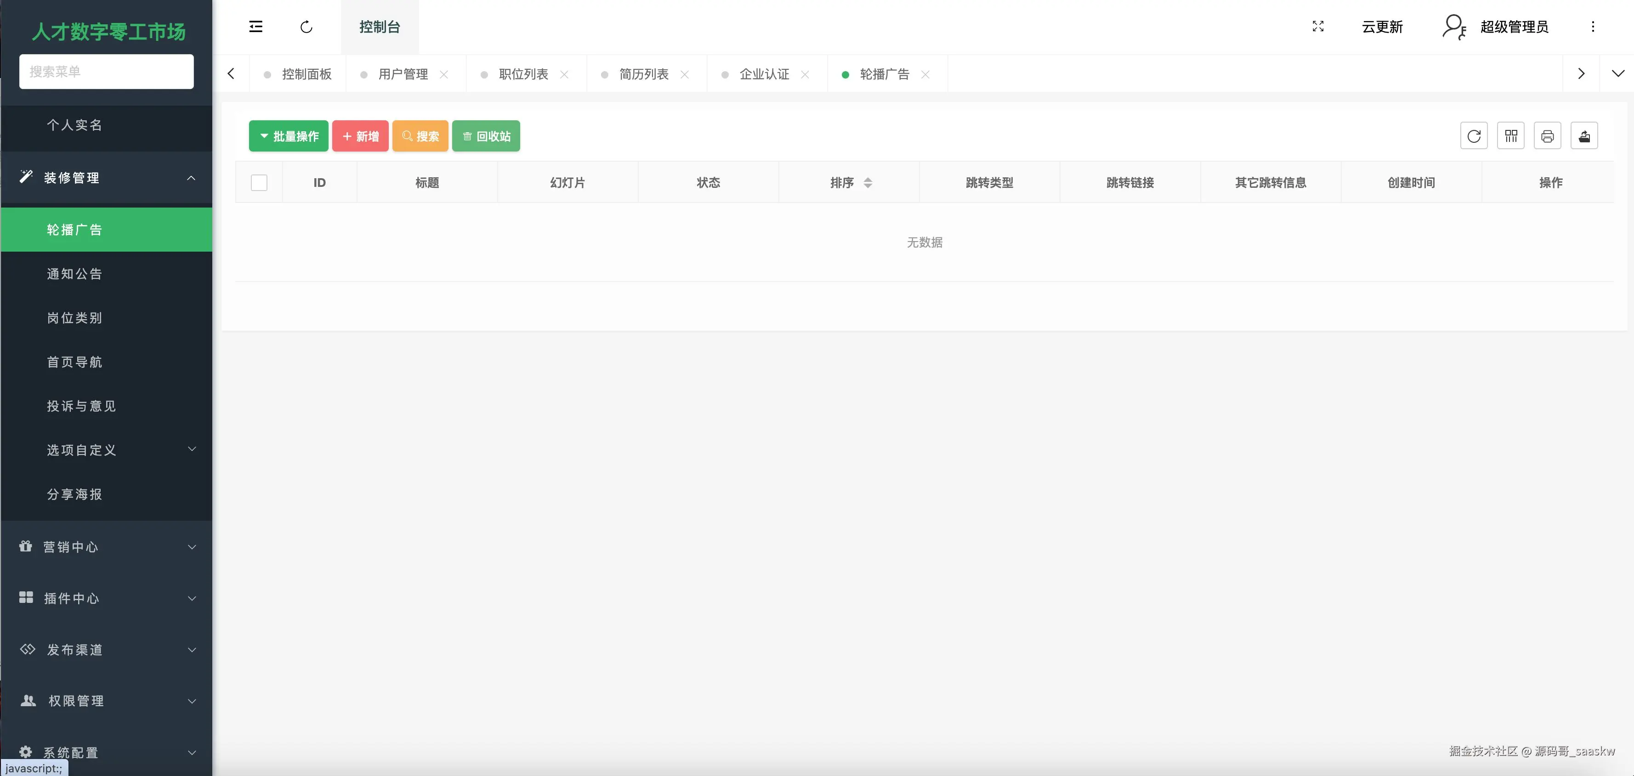Image resolution: width=1634 pixels, height=776 pixels.
Task: Click the 搜索菜单 search input field
Action: [x=107, y=72]
